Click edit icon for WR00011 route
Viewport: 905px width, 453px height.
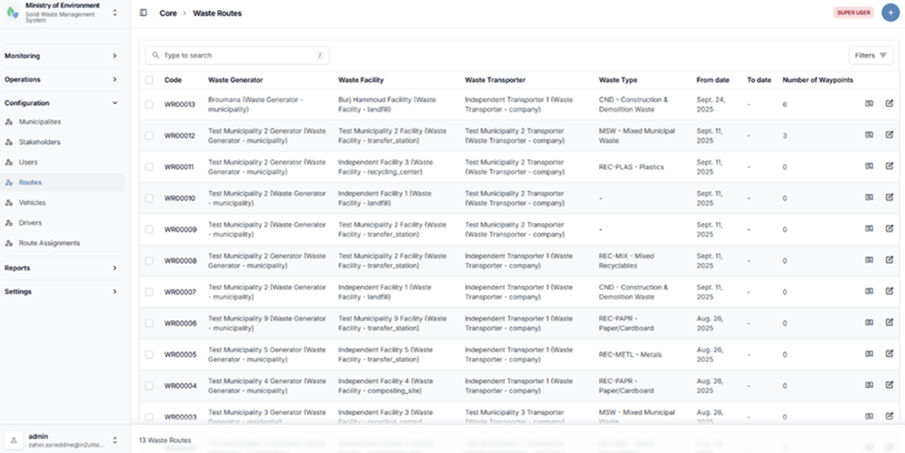tap(889, 166)
